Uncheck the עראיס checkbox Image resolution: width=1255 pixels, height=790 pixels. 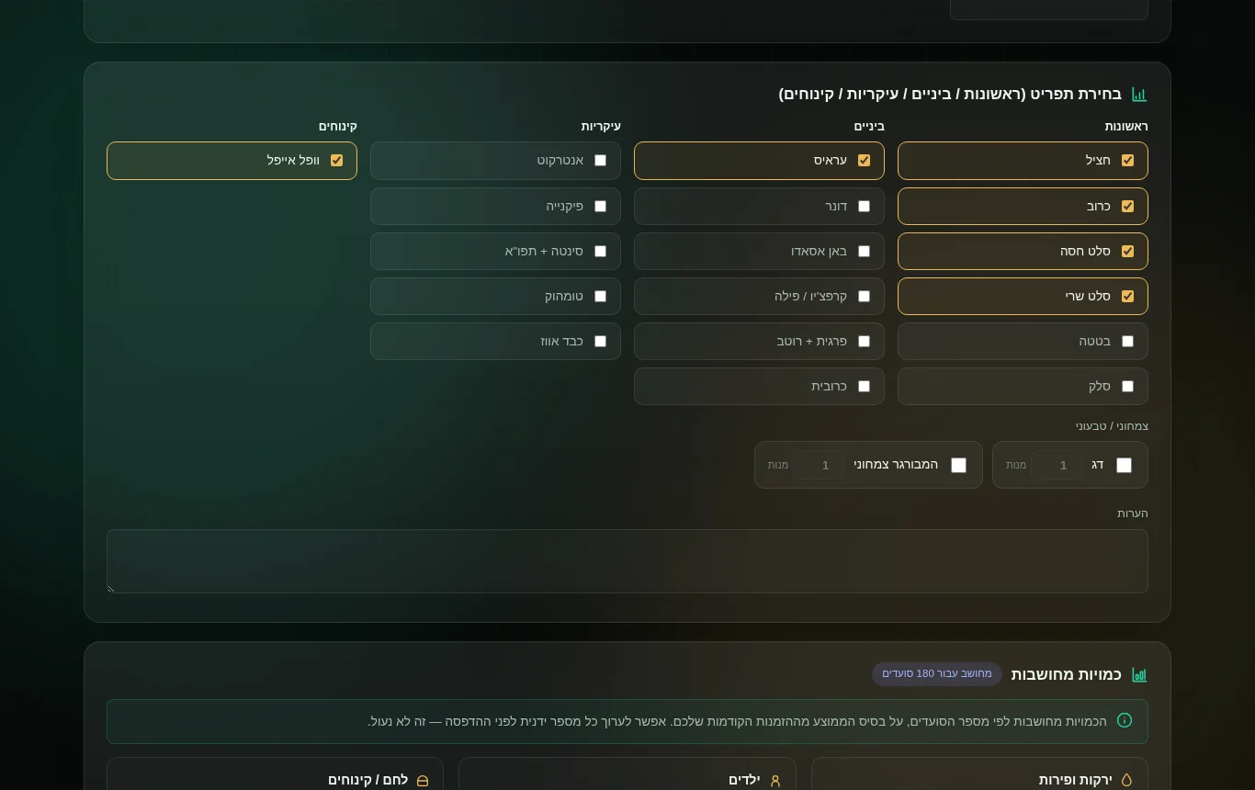[x=864, y=161]
